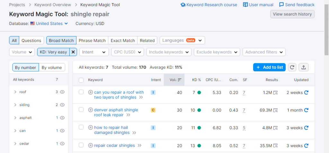This screenshot has height=153, width=329.
Task: Open Exclude keywords dropdown
Action: pyautogui.click(x=217, y=52)
